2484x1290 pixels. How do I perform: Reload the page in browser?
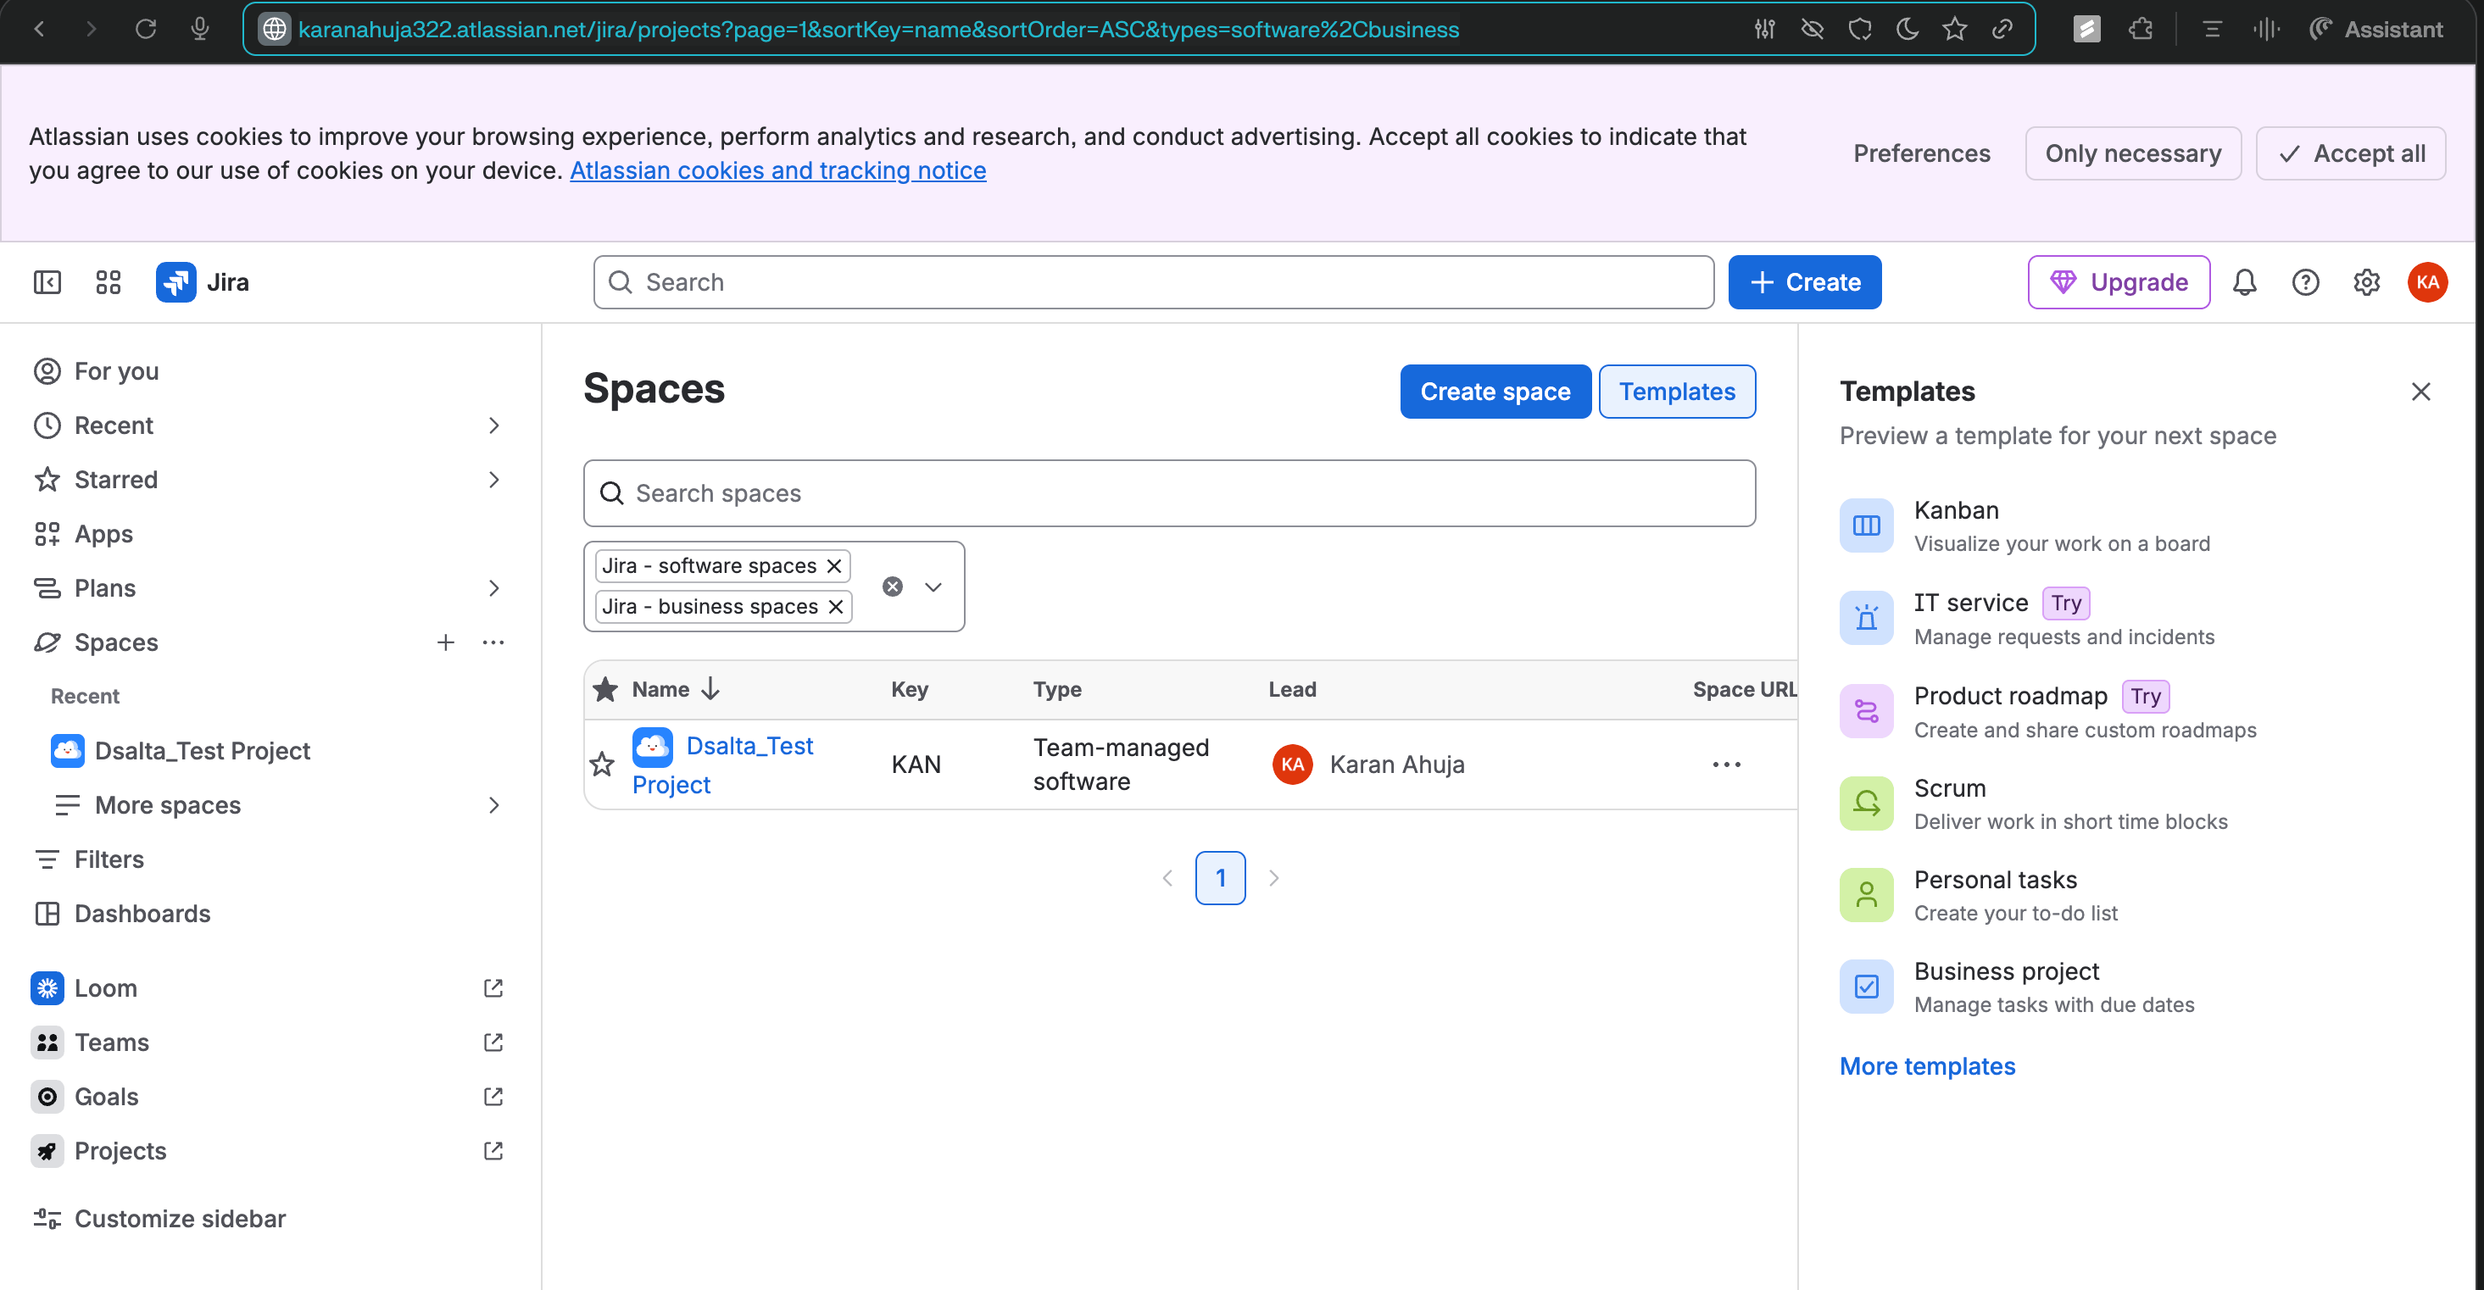146,29
